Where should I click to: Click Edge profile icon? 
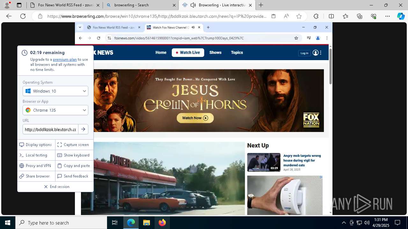coord(7,5)
